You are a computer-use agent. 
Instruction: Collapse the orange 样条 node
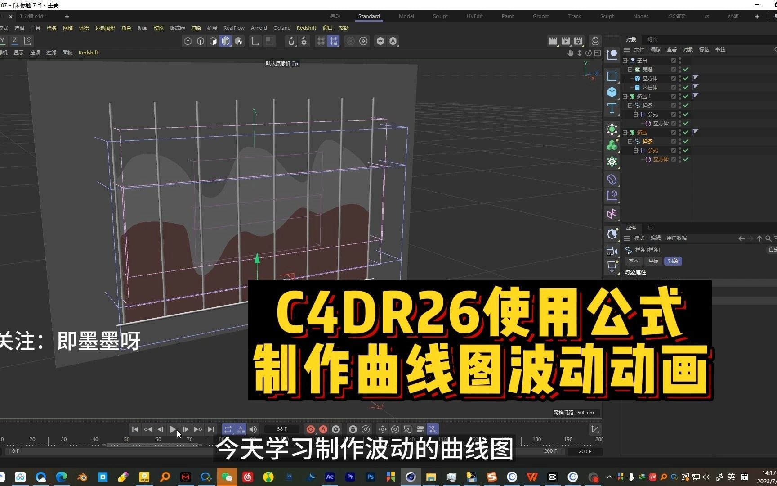pos(630,141)
